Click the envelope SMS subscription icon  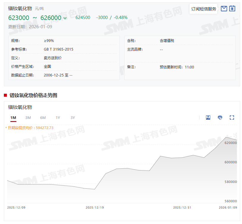pos(224,9)
